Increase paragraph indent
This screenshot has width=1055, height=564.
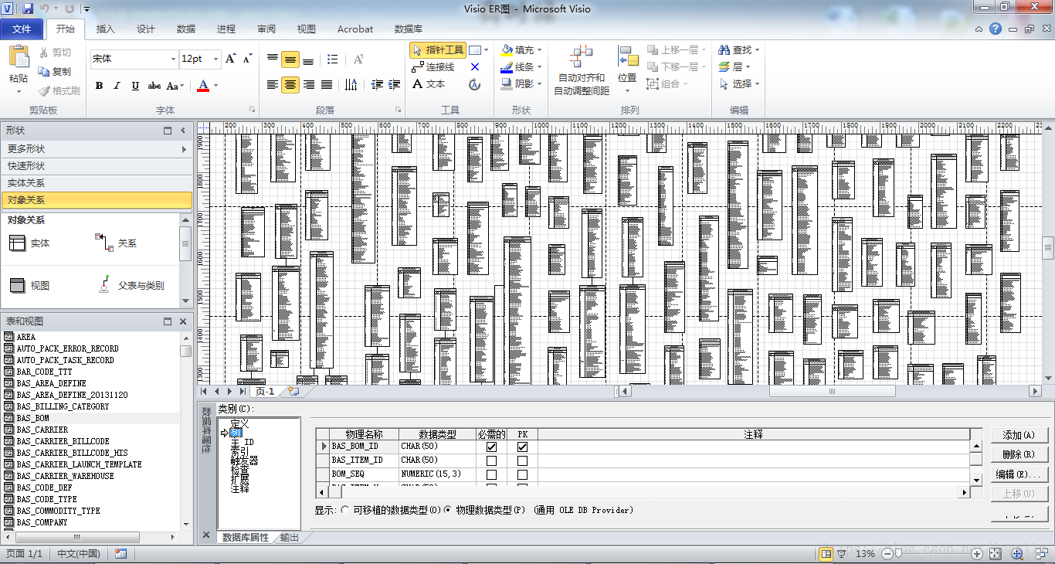click(395, 85)
